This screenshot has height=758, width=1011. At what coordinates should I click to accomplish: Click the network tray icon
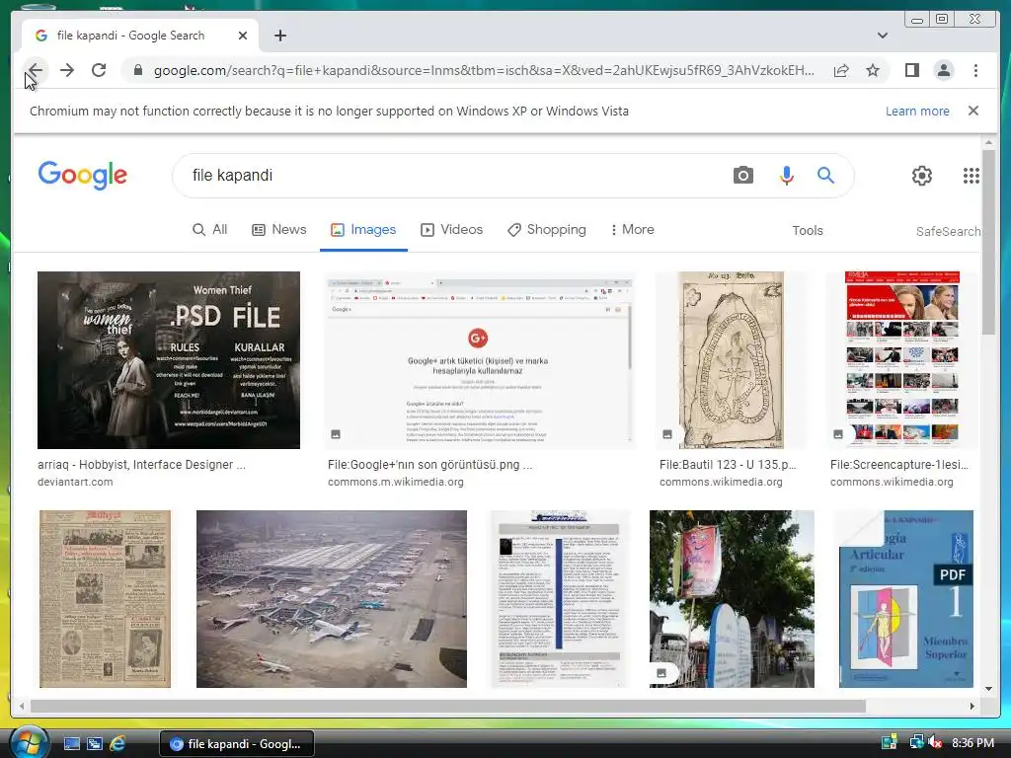pyautogui.click(x=915, y=743)
